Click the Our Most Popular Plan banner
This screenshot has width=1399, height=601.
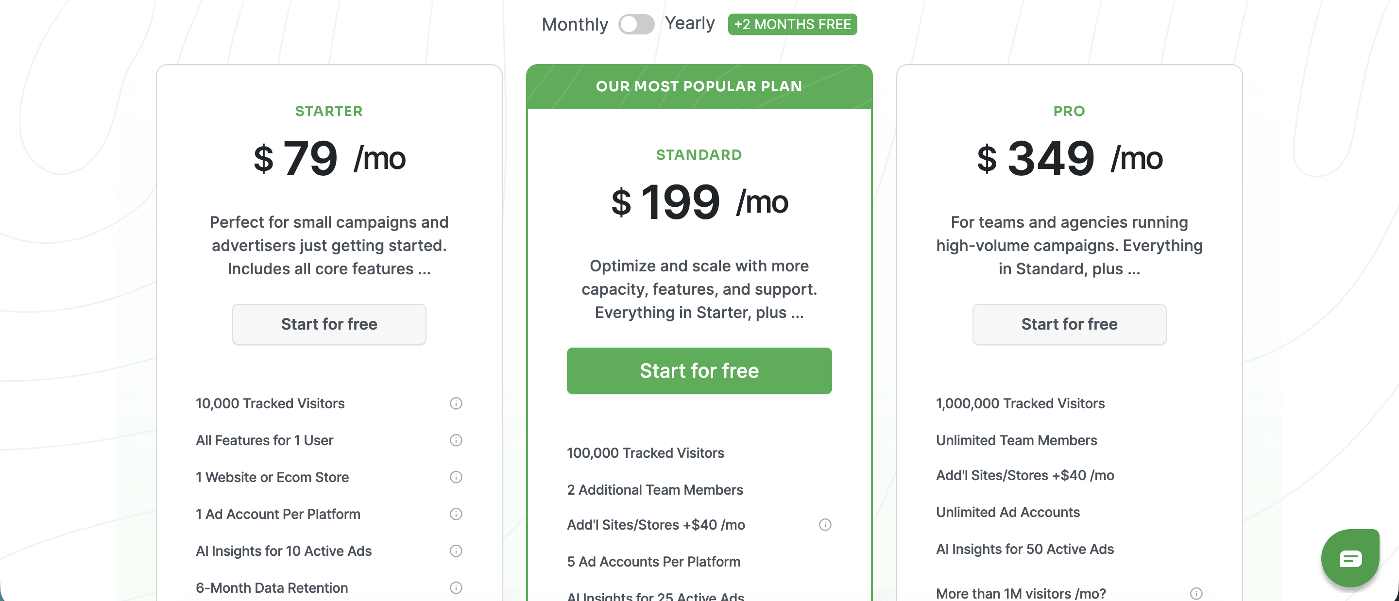point(699,86)
